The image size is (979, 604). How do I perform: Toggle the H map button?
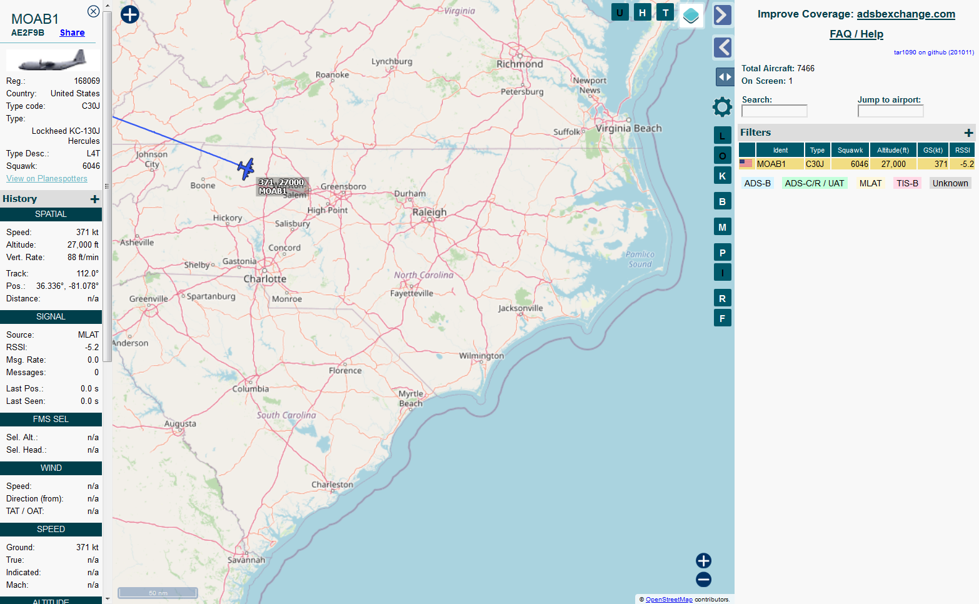(x=642, y=13)
